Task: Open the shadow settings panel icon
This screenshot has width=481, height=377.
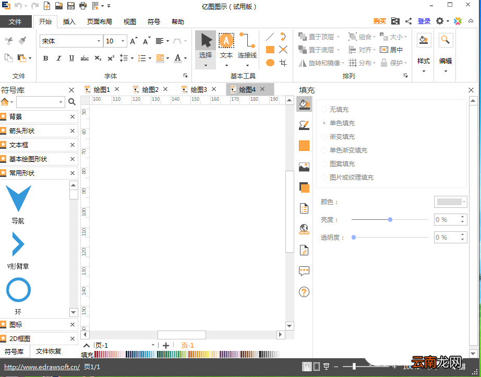Action: pyautogui.click(x=304, y=146)
